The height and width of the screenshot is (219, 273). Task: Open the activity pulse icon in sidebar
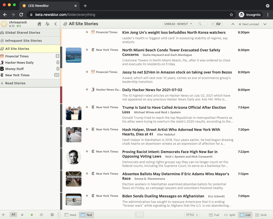pos(47,24)
